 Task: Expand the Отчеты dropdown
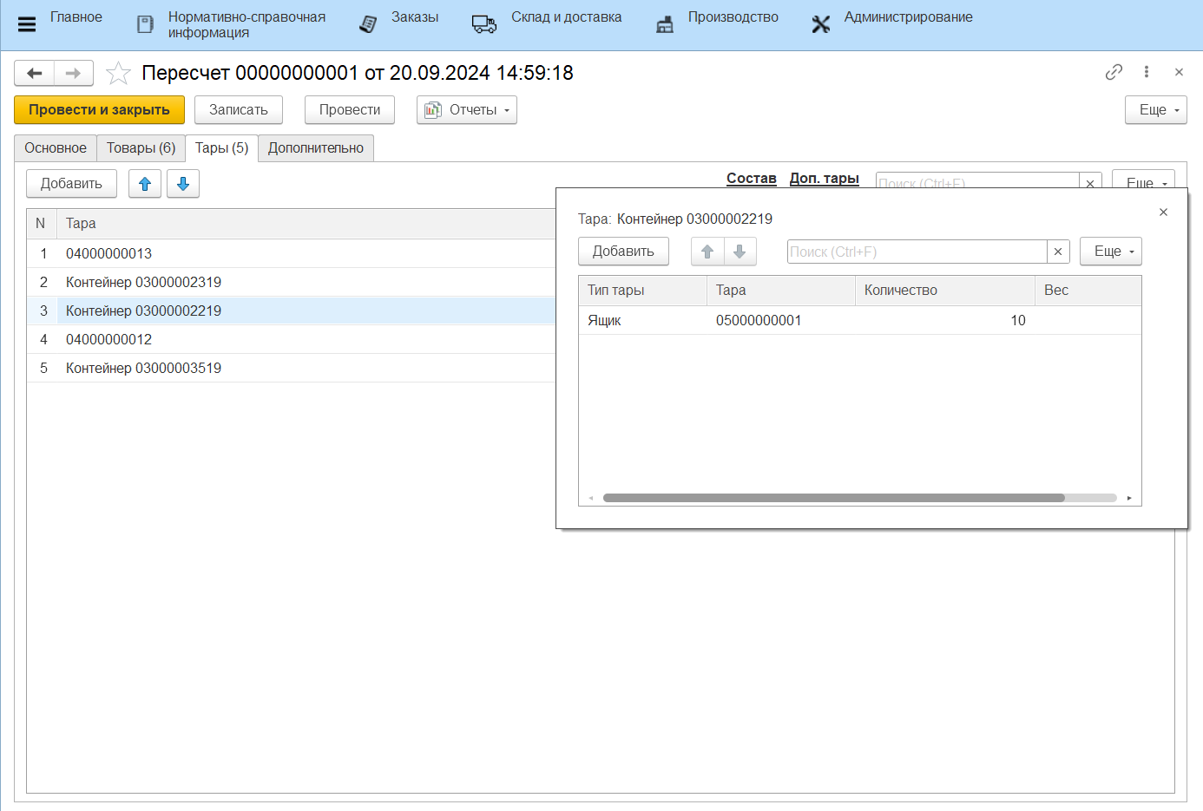[x=467, y=110]
